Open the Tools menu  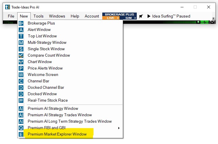coord(38,16)
